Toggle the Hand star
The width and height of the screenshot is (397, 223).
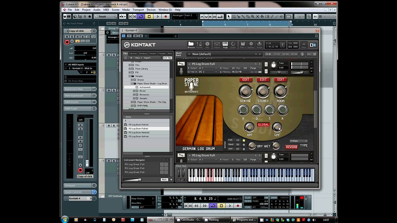pos(244,145)
